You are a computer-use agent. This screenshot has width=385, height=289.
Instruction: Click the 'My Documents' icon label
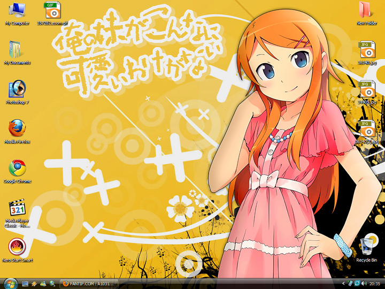click(x=17, y=63)
